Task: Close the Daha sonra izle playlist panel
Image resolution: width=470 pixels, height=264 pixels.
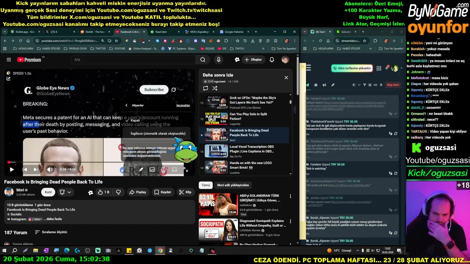Action: point(286,77)
